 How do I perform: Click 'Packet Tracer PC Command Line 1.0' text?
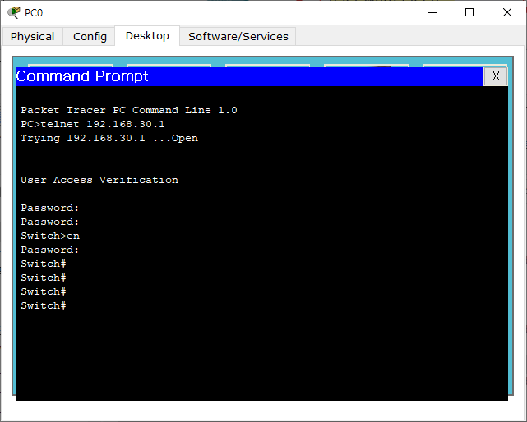[129, 110]
